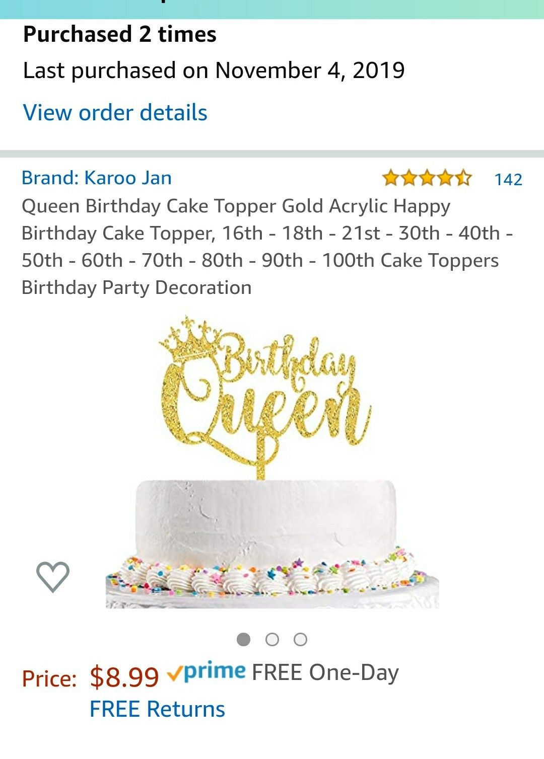Switch to the second product image dot
Screen dimensions: 544x759
pyautogui.click(x=272, y=639)
